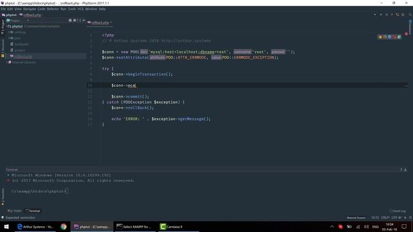413x232 pixels.
Task: Close the terminal session with red X
Action: (8, 180)
